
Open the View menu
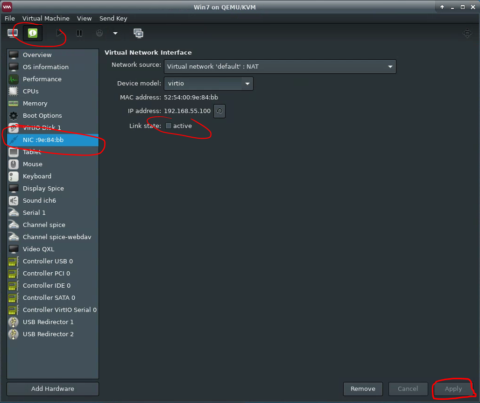(x=84, y=18)
